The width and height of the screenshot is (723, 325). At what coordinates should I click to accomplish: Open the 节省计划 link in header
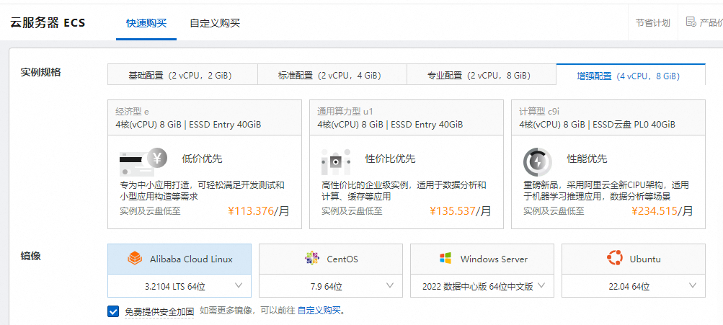pos(652,22)
